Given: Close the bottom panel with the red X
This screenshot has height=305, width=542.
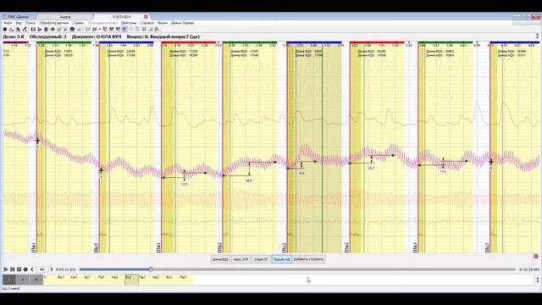Looking at the screenshot, I should 536,256.
